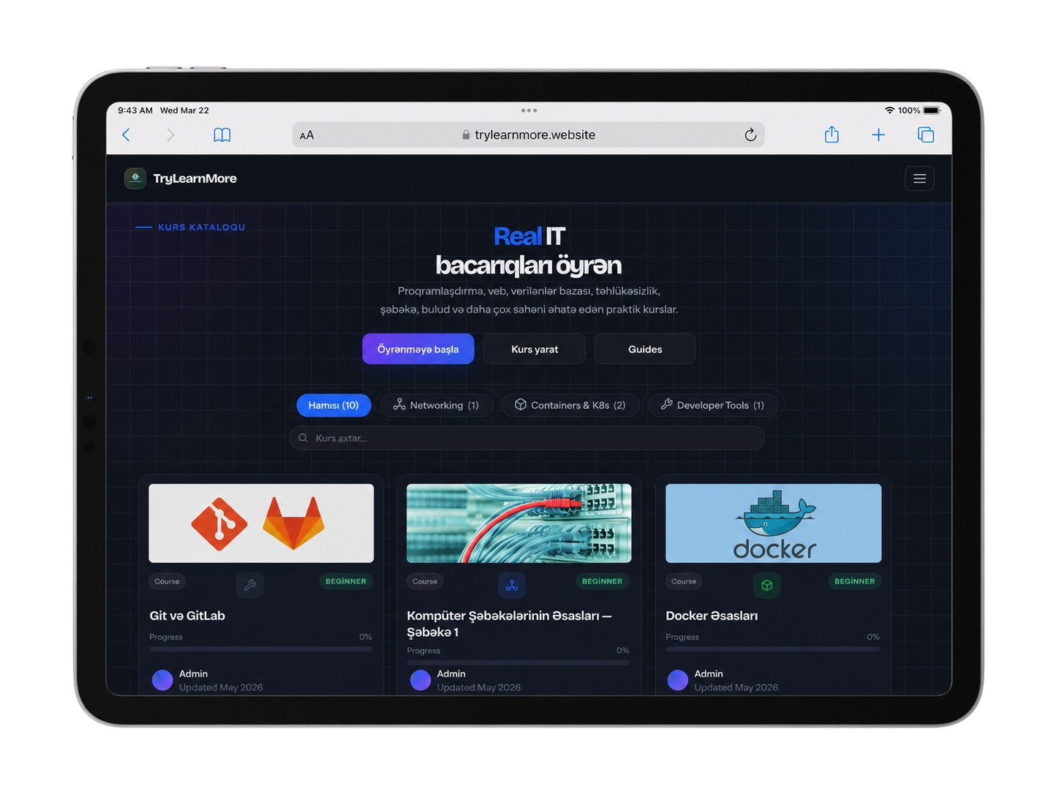This screenshot has width=1059, height=794.
Task: Open Git və GitLab course thumbnail
Action: click(261, 523)
